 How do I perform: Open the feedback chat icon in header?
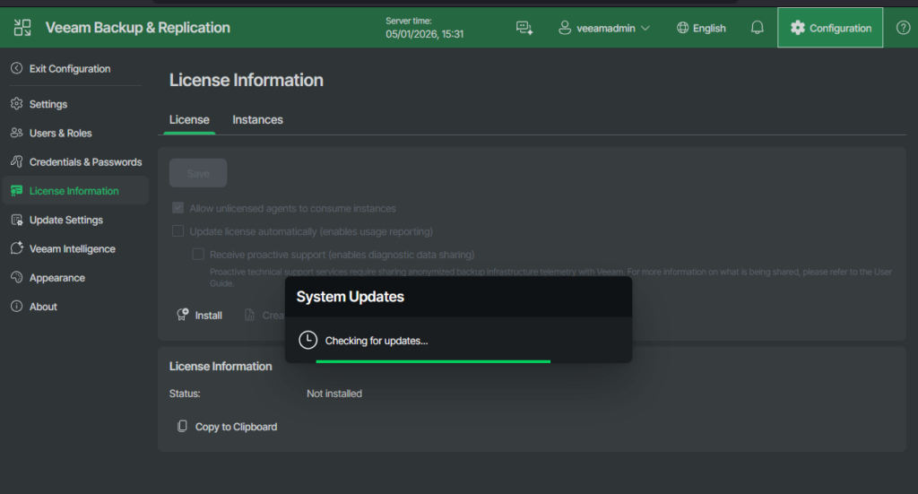coord(524,28)
